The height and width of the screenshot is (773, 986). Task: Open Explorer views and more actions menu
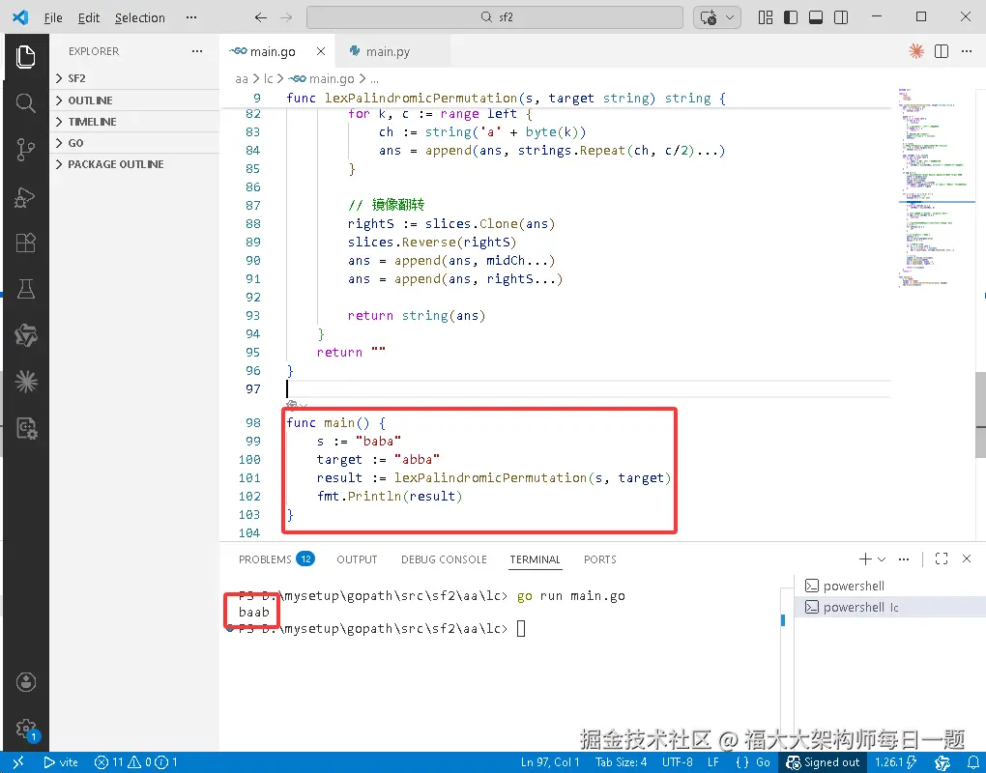(197, 51)
